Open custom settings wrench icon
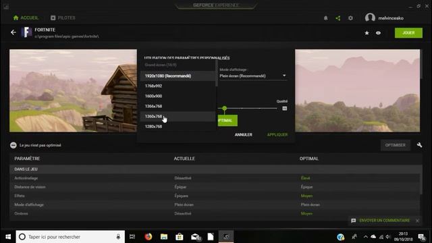The image size is (432, 243). (x=419, y=145)
